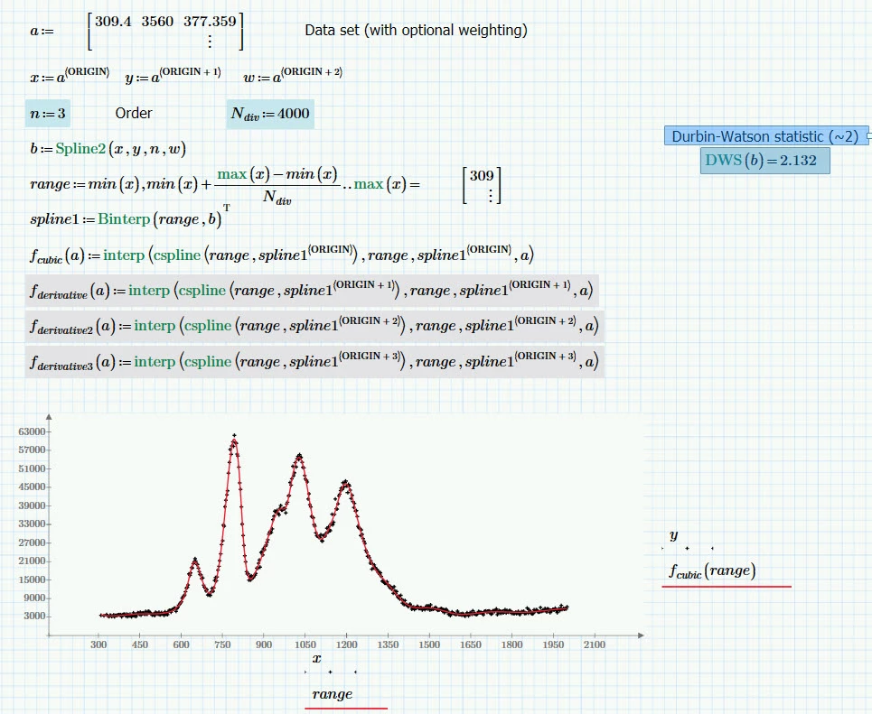Image resolution: width=872 pixels, height=714 pixels.
Task: Select the fcubic(a) interp definition
Action: pos(282,255)
